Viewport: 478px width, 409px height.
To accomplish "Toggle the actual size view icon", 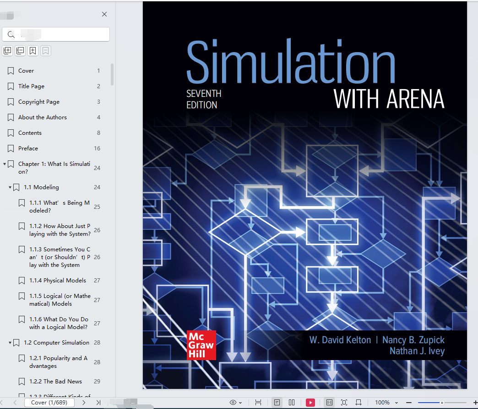I will pyautogui.click(x=329, y=403).
